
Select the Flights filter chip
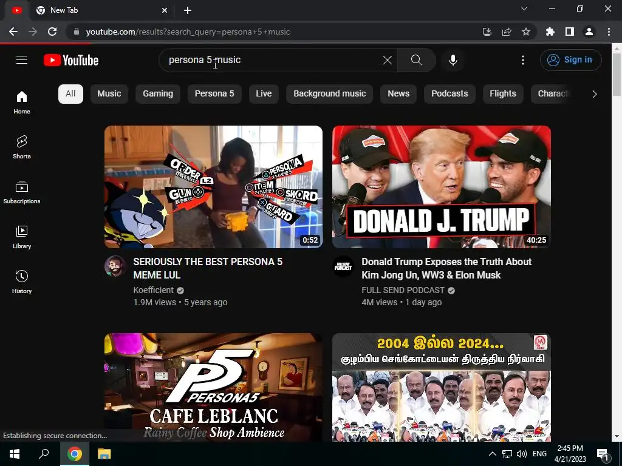(x=503, y=94)
